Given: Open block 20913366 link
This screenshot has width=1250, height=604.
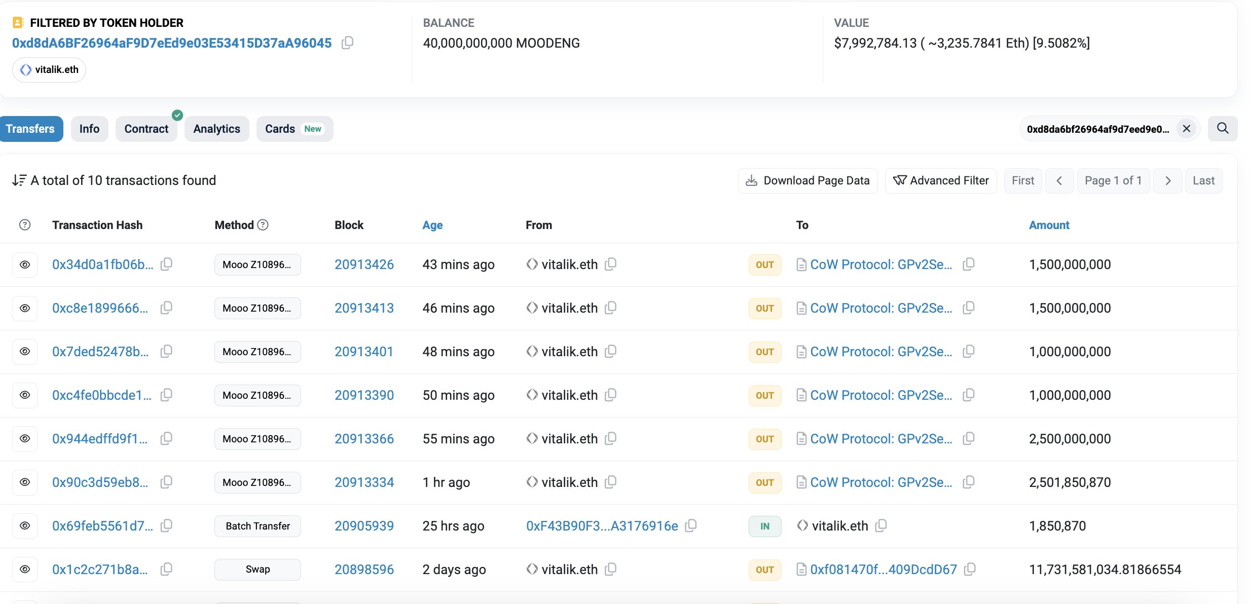Looking at the screenshot, I should tap(364, 439).
